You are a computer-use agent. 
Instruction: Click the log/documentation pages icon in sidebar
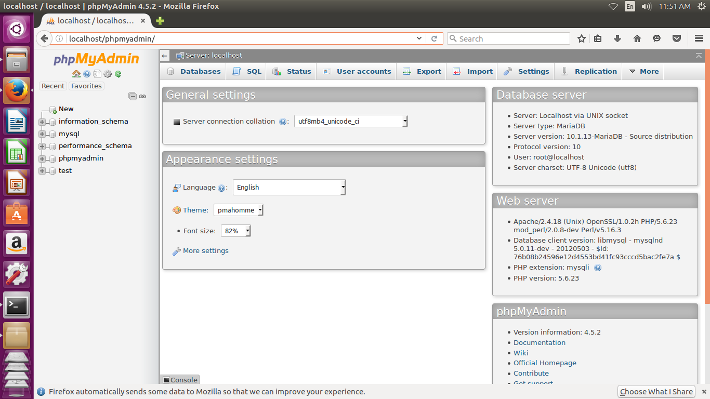point(97,74)
